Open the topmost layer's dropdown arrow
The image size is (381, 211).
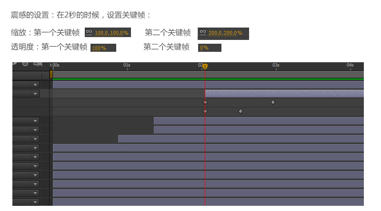click(35, 85)
